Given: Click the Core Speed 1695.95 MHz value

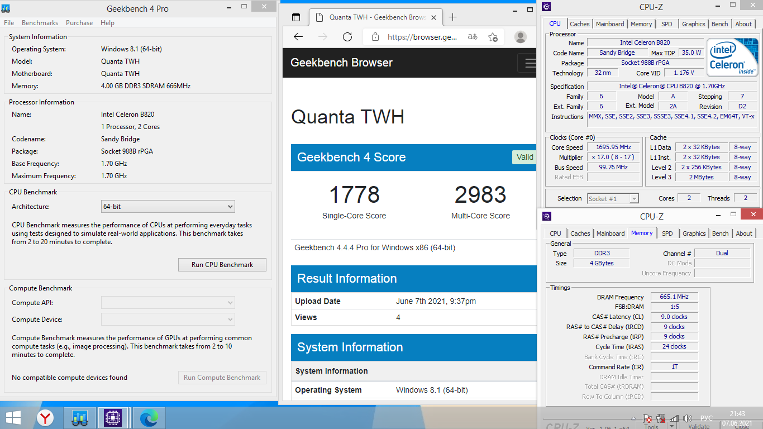Looking at the screenshot, I should click(613, 147).
